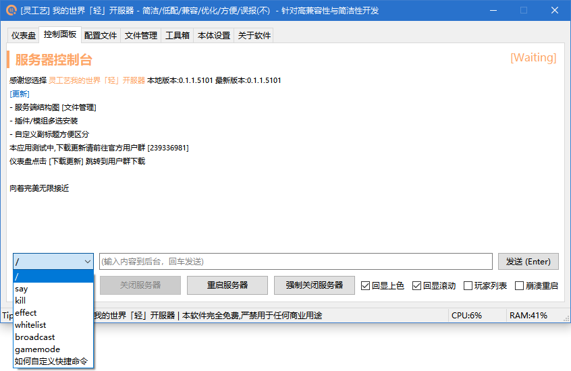The height and width of the screenshot is (371, 571).
Task: Open 如何自定义快捷命令 list entry
Action: pos(53,361)
